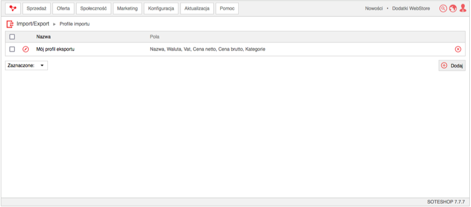This screenshot has height=207, width=471.
Task: Click the Import/Export module icon
Action: (10, 24)
